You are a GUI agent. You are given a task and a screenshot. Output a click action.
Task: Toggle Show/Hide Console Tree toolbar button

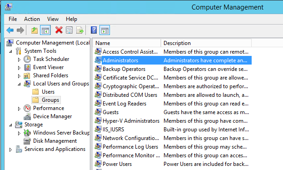[x=45, y=30]
